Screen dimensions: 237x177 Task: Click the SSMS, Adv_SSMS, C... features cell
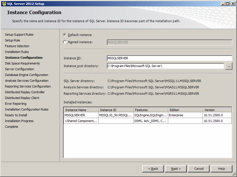[x=151, y=121]
